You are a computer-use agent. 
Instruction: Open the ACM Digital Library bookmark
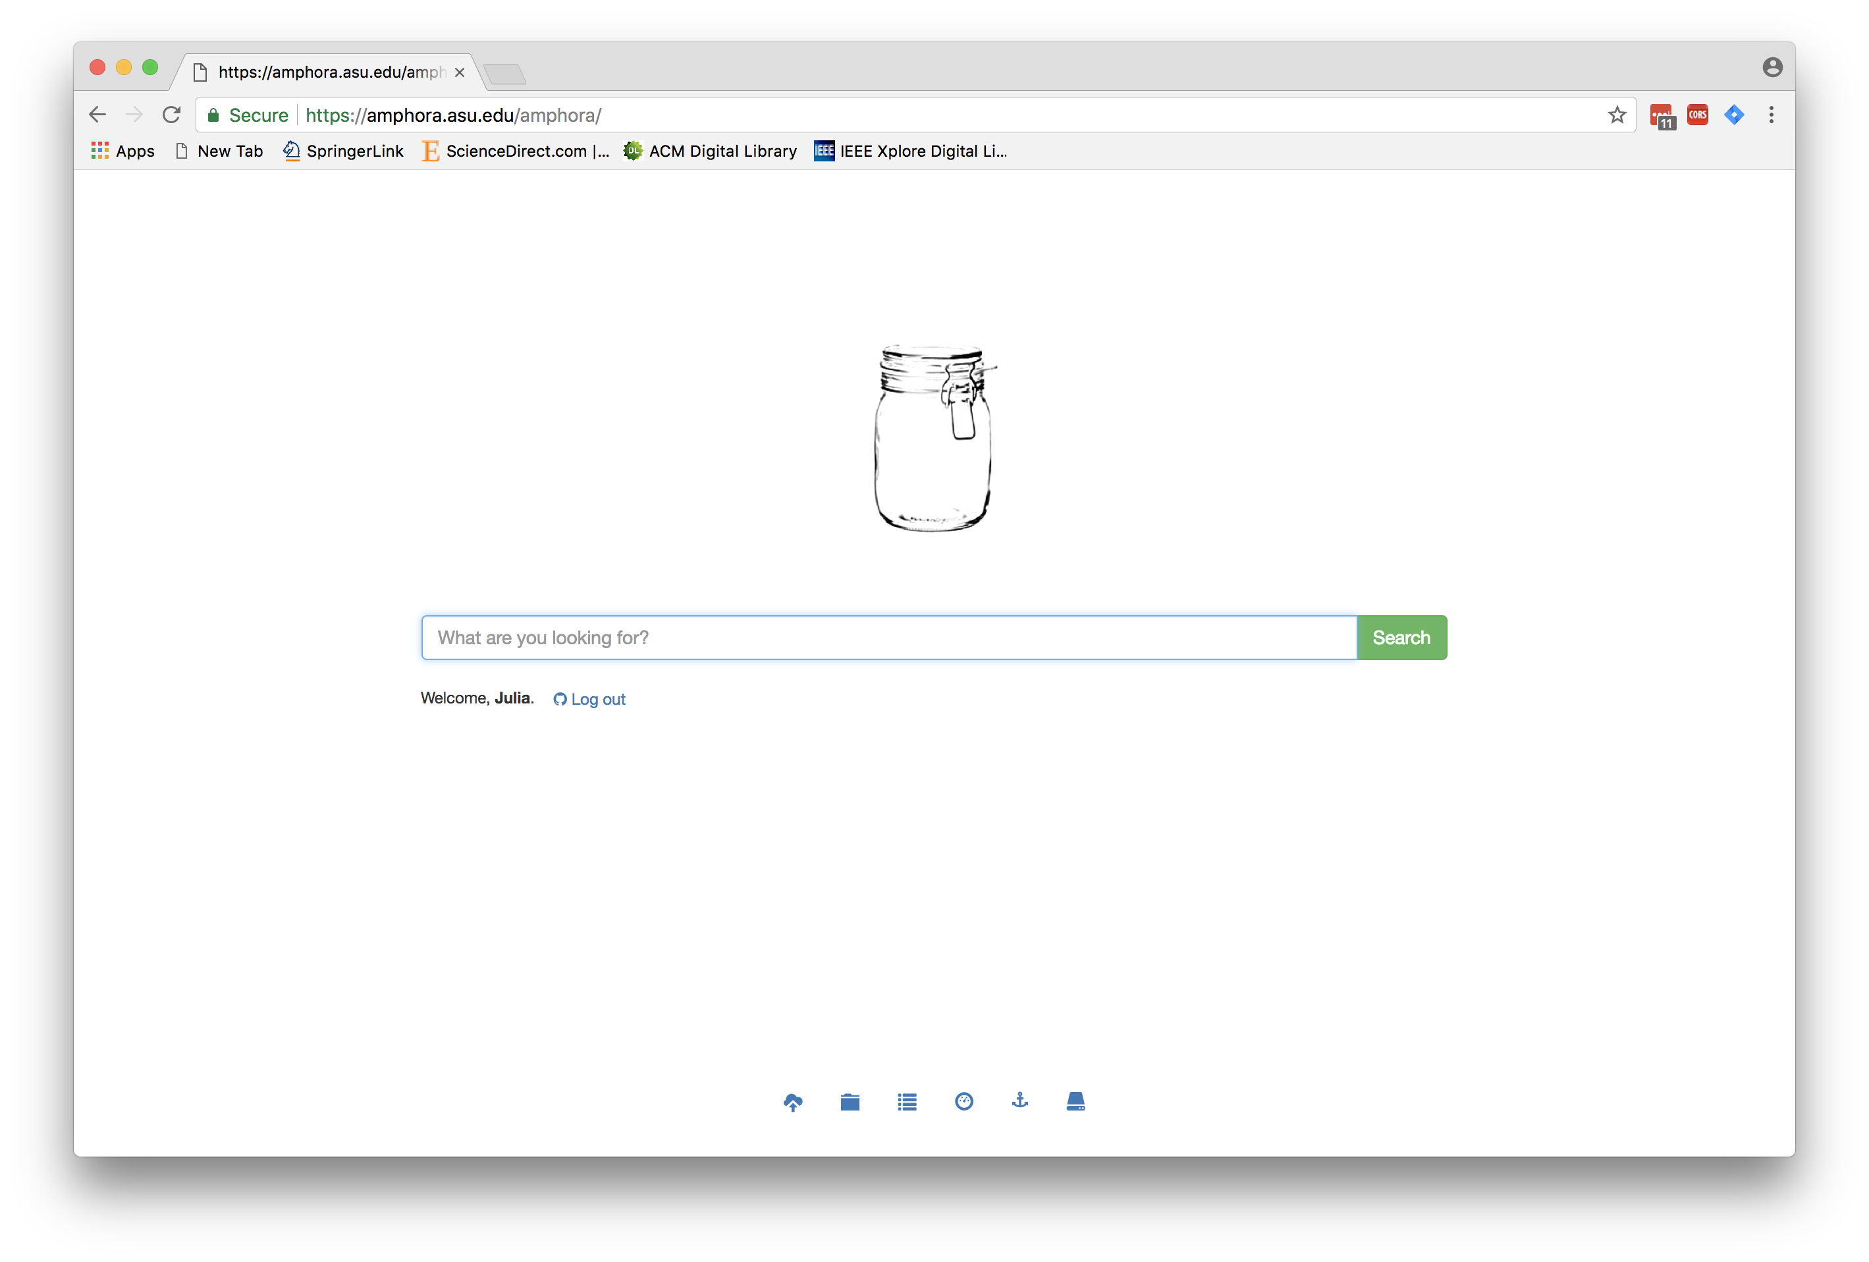(710, 151)
